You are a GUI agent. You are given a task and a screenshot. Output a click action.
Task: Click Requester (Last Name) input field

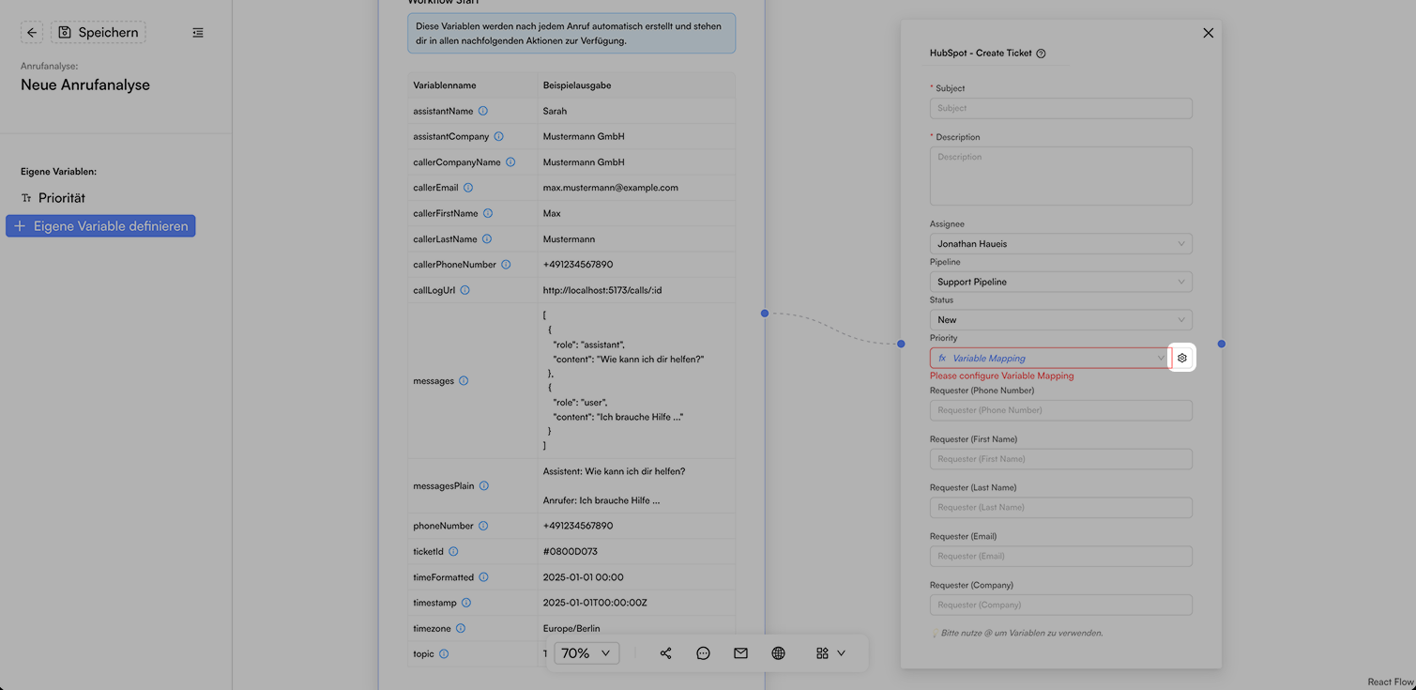[1061, 508]
